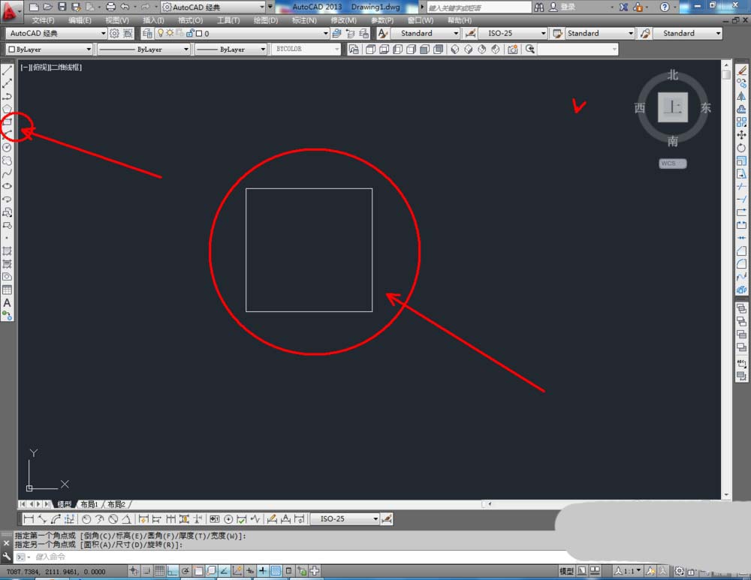Open the ByLayer color dropdown
This screenshot has height=580, width=751.
tap(49, 50)
